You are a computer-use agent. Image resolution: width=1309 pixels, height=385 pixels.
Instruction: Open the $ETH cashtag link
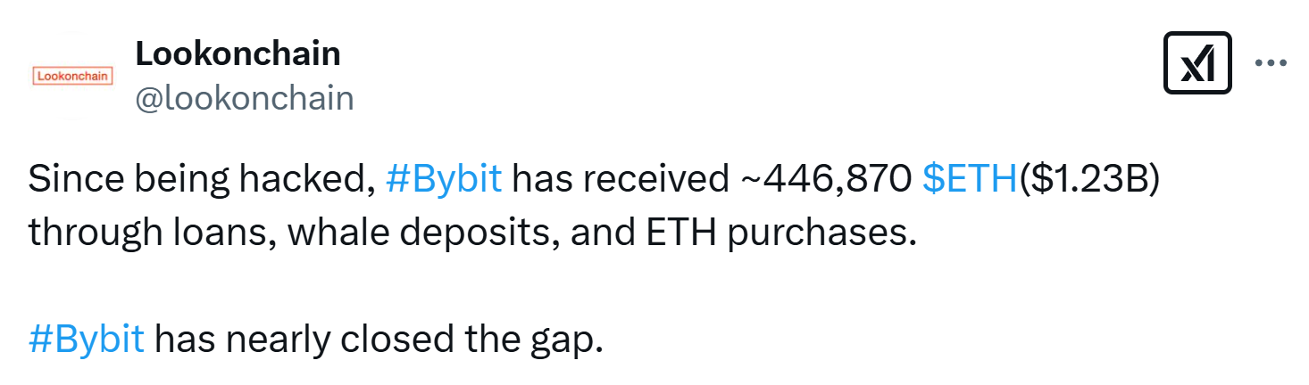click(x=970, y=181)
